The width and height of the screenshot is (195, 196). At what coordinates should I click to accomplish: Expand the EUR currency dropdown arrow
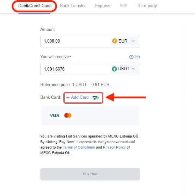coord(133,41)
